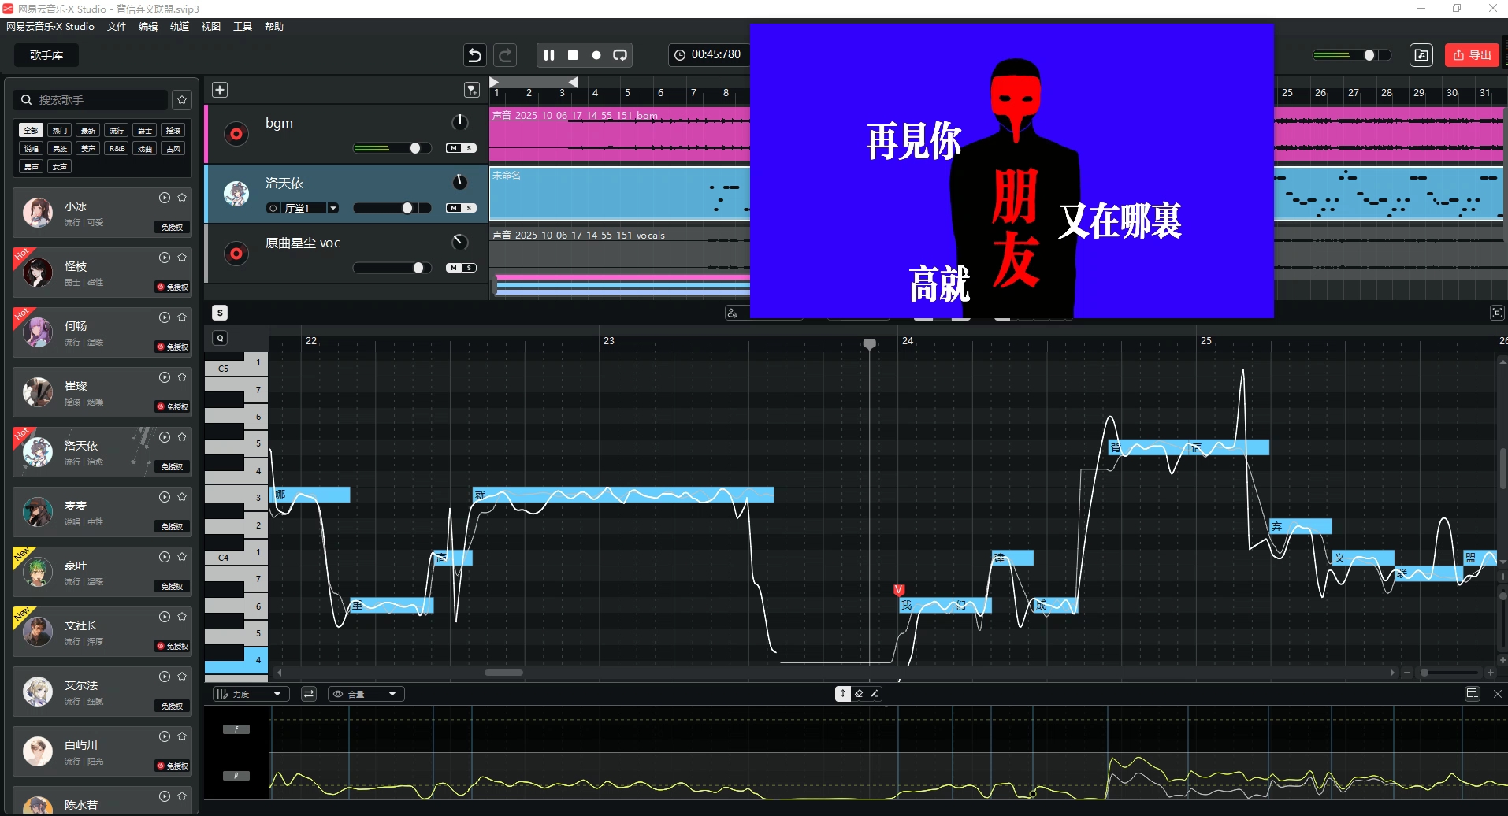1508x816 pixels.
Task: Redo the last undone edit
Action: [x=505, y=55]
